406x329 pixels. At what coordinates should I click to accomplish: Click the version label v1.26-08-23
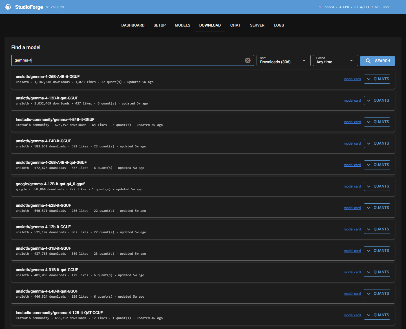55,7
